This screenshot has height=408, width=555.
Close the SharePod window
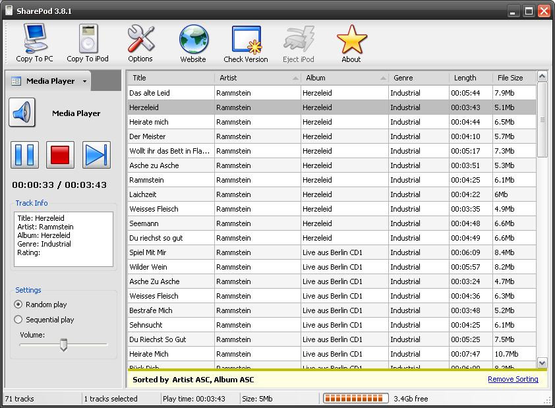[544, 11]
